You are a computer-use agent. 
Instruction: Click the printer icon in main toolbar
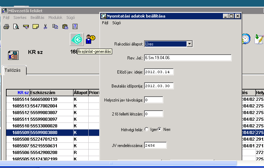6,27
